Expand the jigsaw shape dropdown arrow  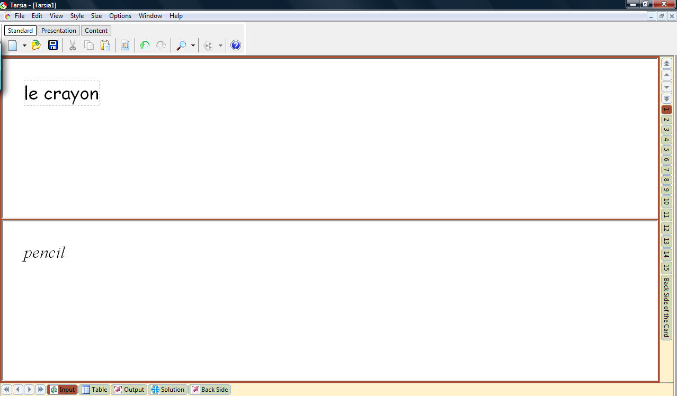pyautogui.click(x=220, y=46)
